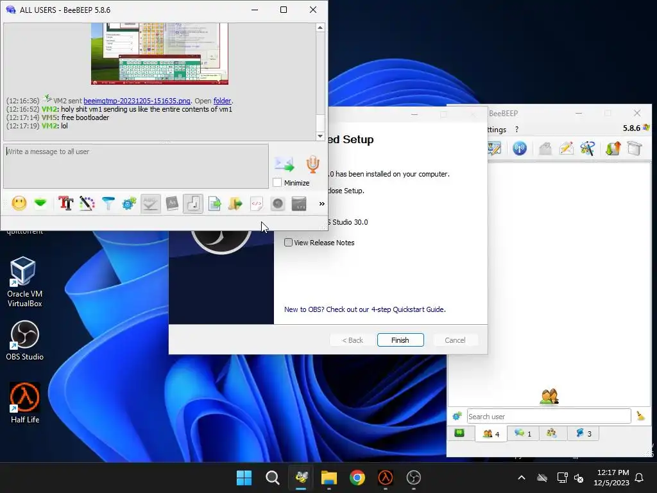Screen dimensions: 657x493
Task: Send message with the envelope arrow icon
Action: [x=284, y=164]
